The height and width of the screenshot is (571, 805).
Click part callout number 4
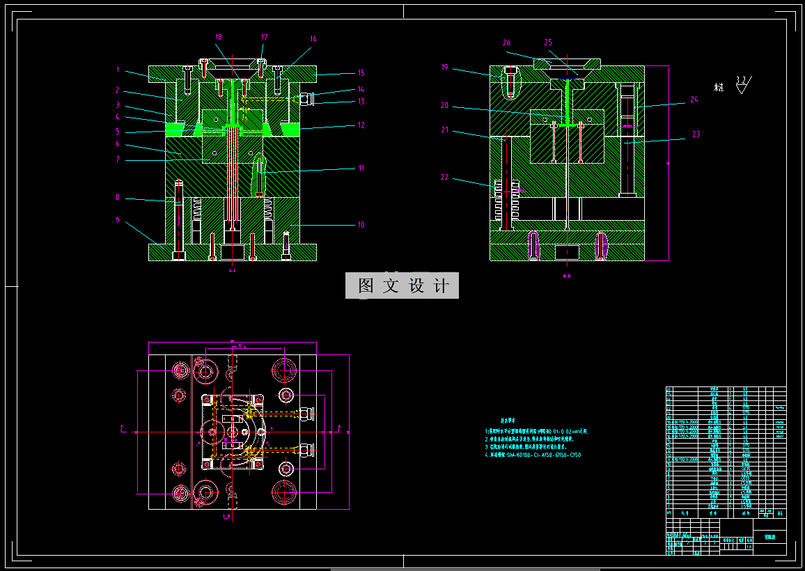pyautogui.click(x=118, y=117)
